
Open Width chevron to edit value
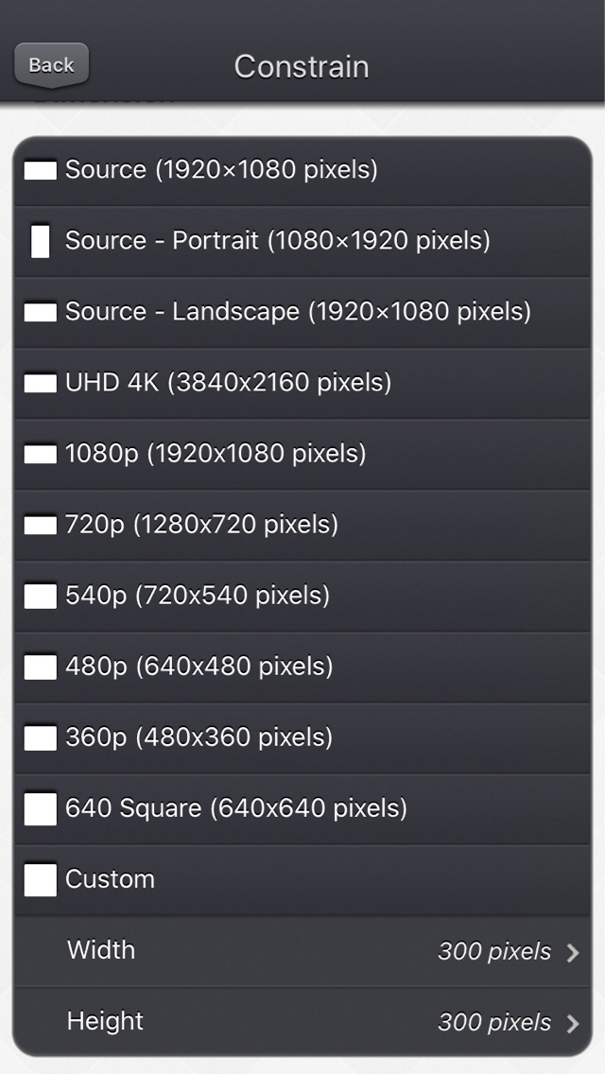click(573, 953)
